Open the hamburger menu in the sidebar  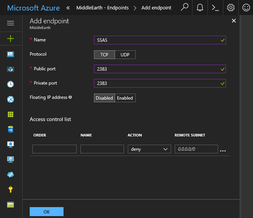[11, 23]
